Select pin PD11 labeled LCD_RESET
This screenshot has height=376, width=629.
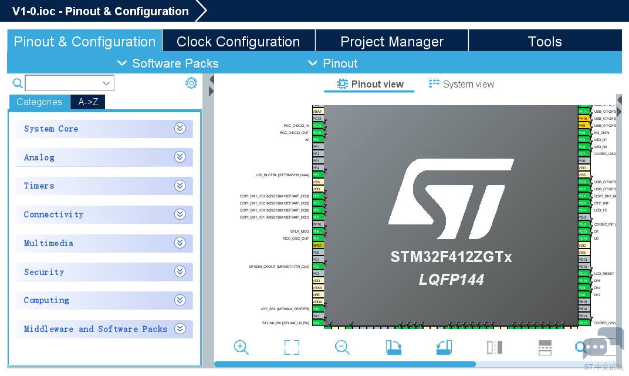(x=584, y=273)
